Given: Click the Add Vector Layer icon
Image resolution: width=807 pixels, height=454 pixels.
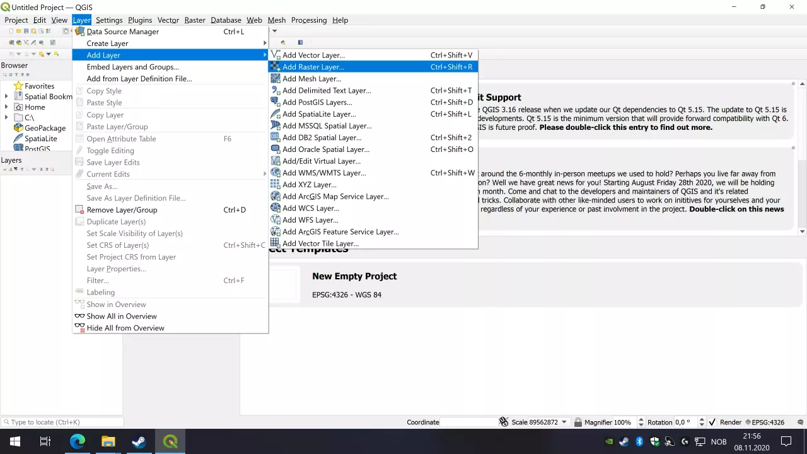Looking at the screenshot, I should [x=275, y=55].
